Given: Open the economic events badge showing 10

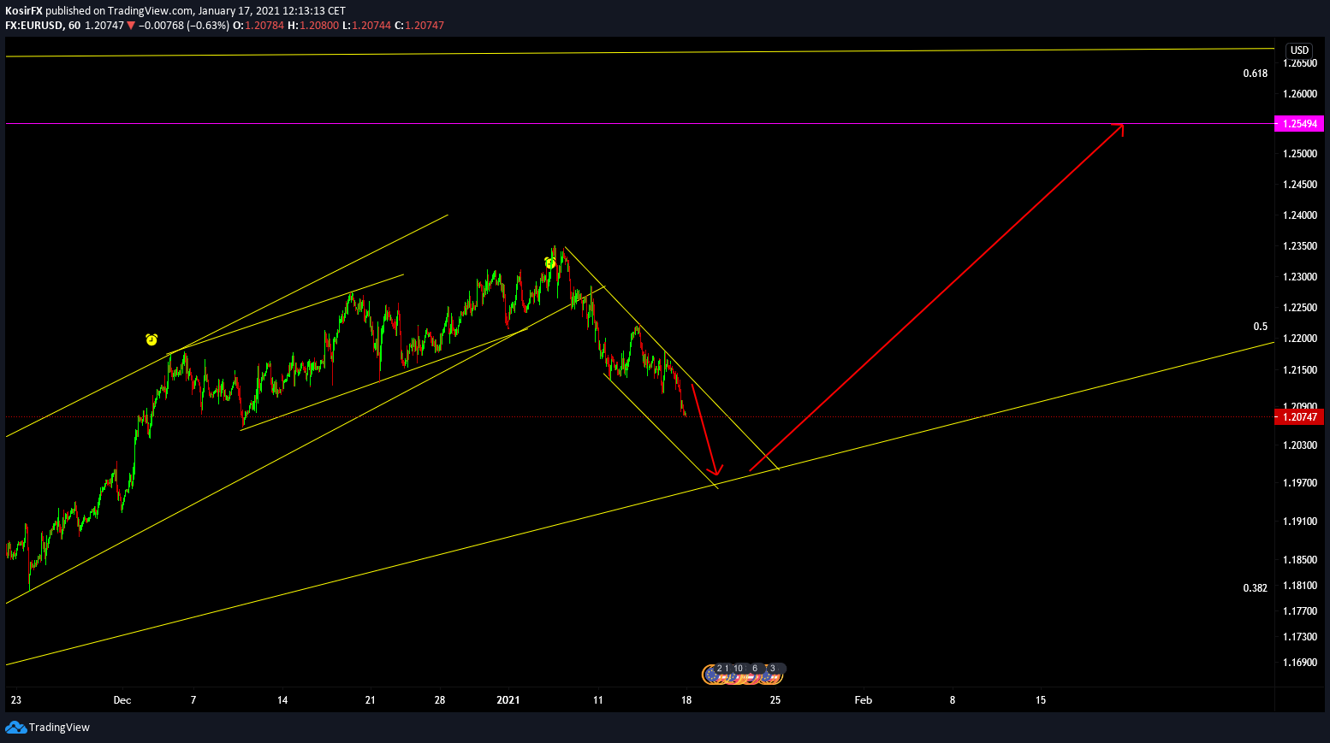Looking at the screenshot, I should click(739, 669).
